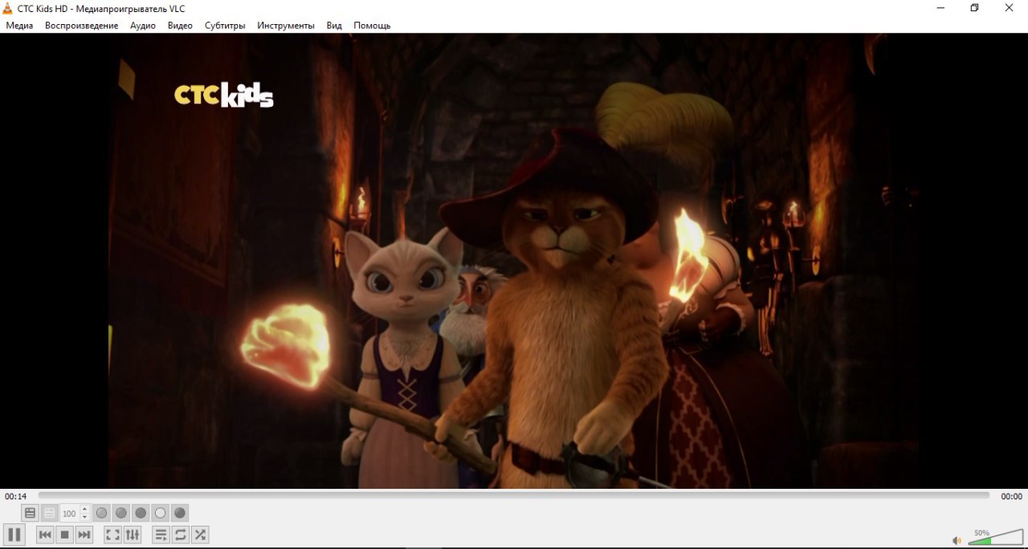Click the middle of the seek bar
1028x549 pixels.
[514, 496]
